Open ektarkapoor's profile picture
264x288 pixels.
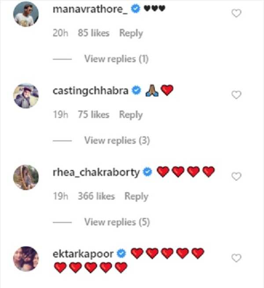click(26, 258)
